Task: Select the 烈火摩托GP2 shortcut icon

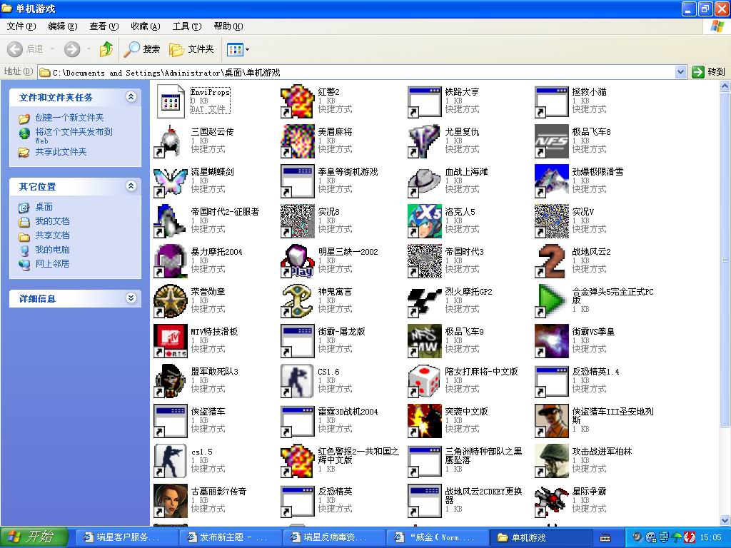Action: [424, 301]
